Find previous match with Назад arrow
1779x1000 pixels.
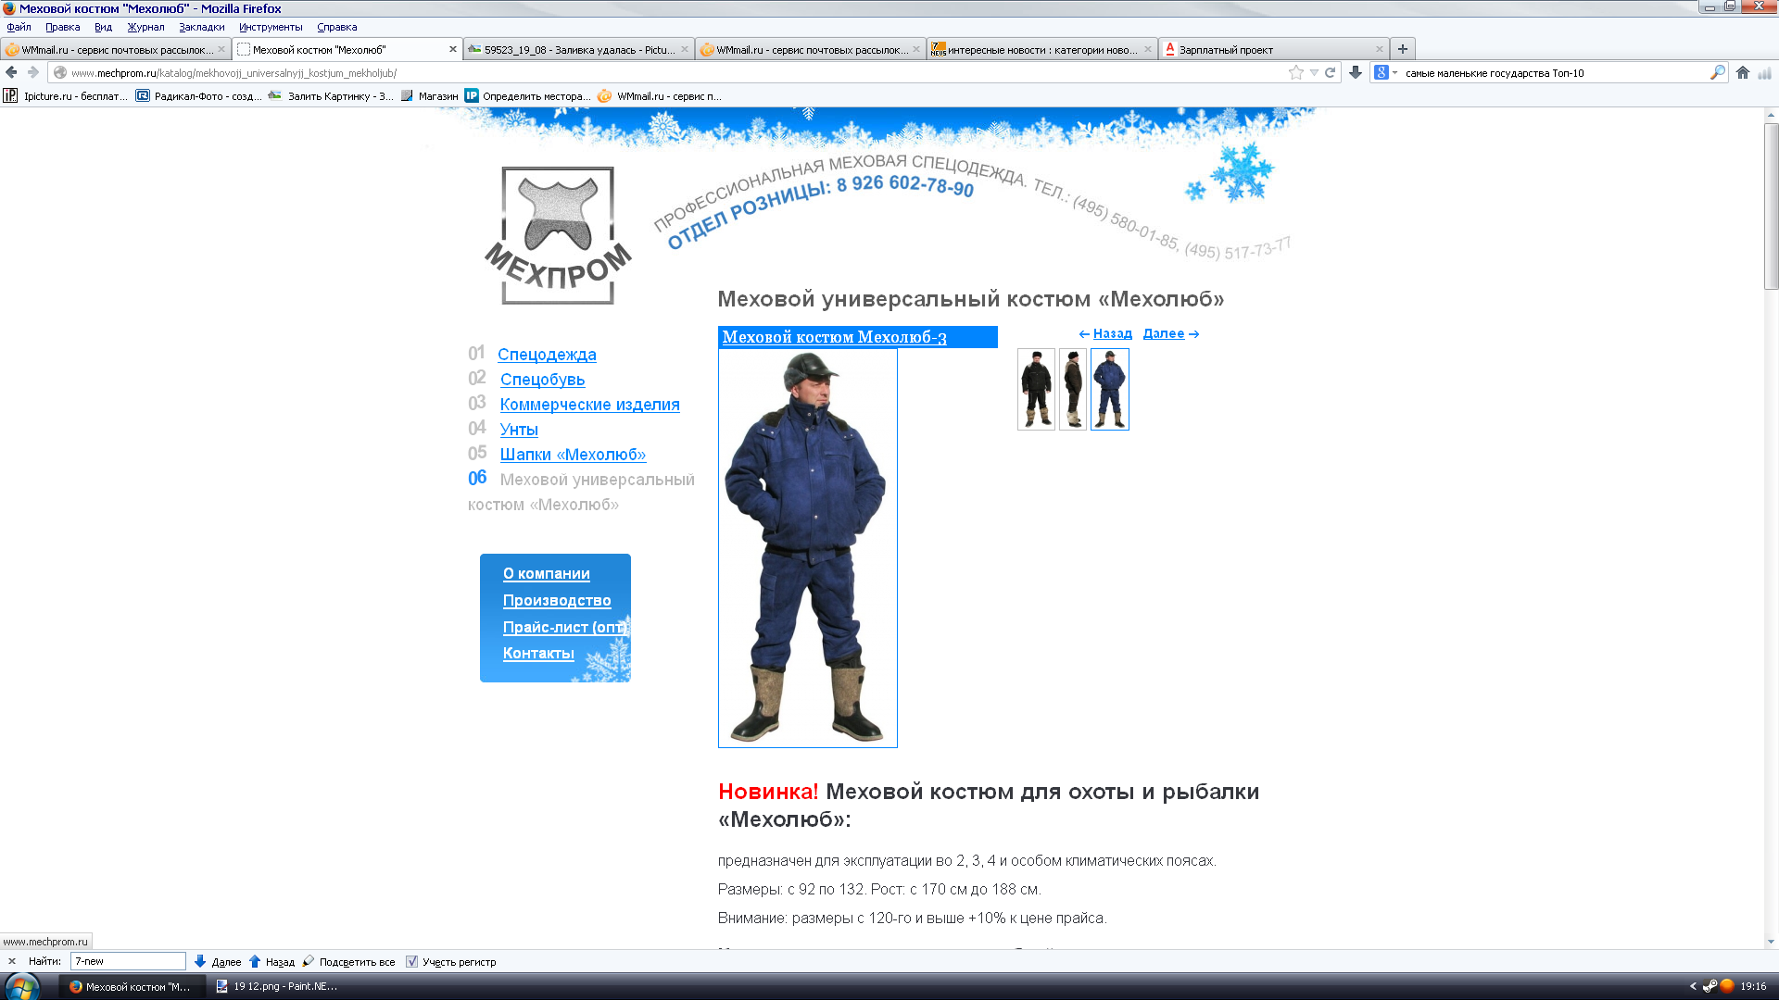click(x=272, y=961)
